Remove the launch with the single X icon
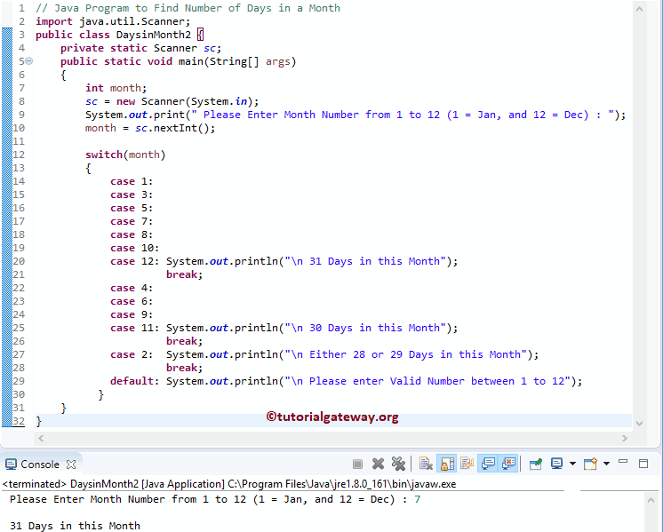 coord(378,464)
